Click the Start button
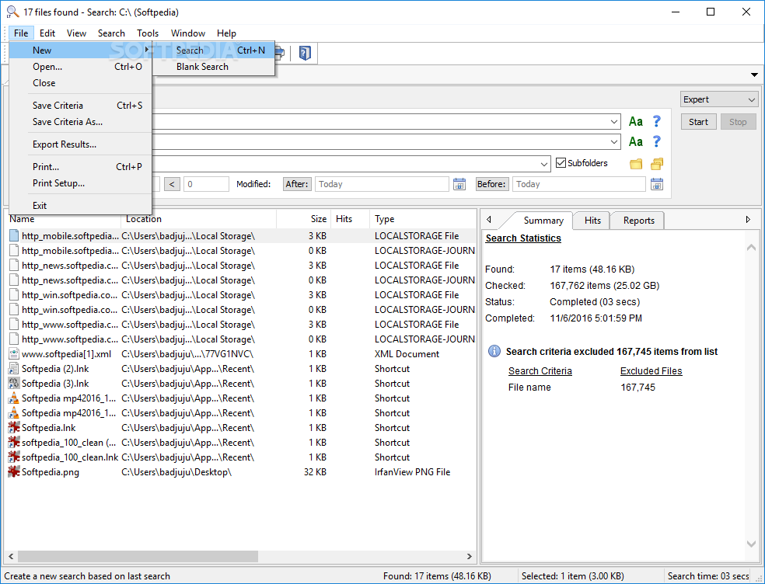Viewport: 765px width, 584px height. (x=698, y=122)
